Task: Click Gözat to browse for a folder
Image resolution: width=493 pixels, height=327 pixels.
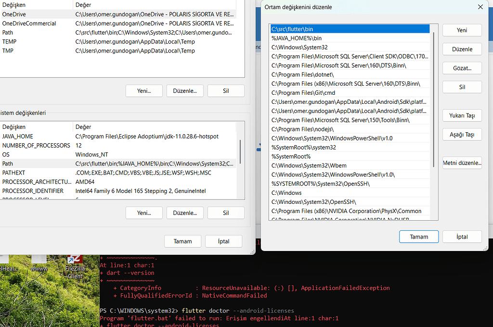Action: click(x=461, y=68)
